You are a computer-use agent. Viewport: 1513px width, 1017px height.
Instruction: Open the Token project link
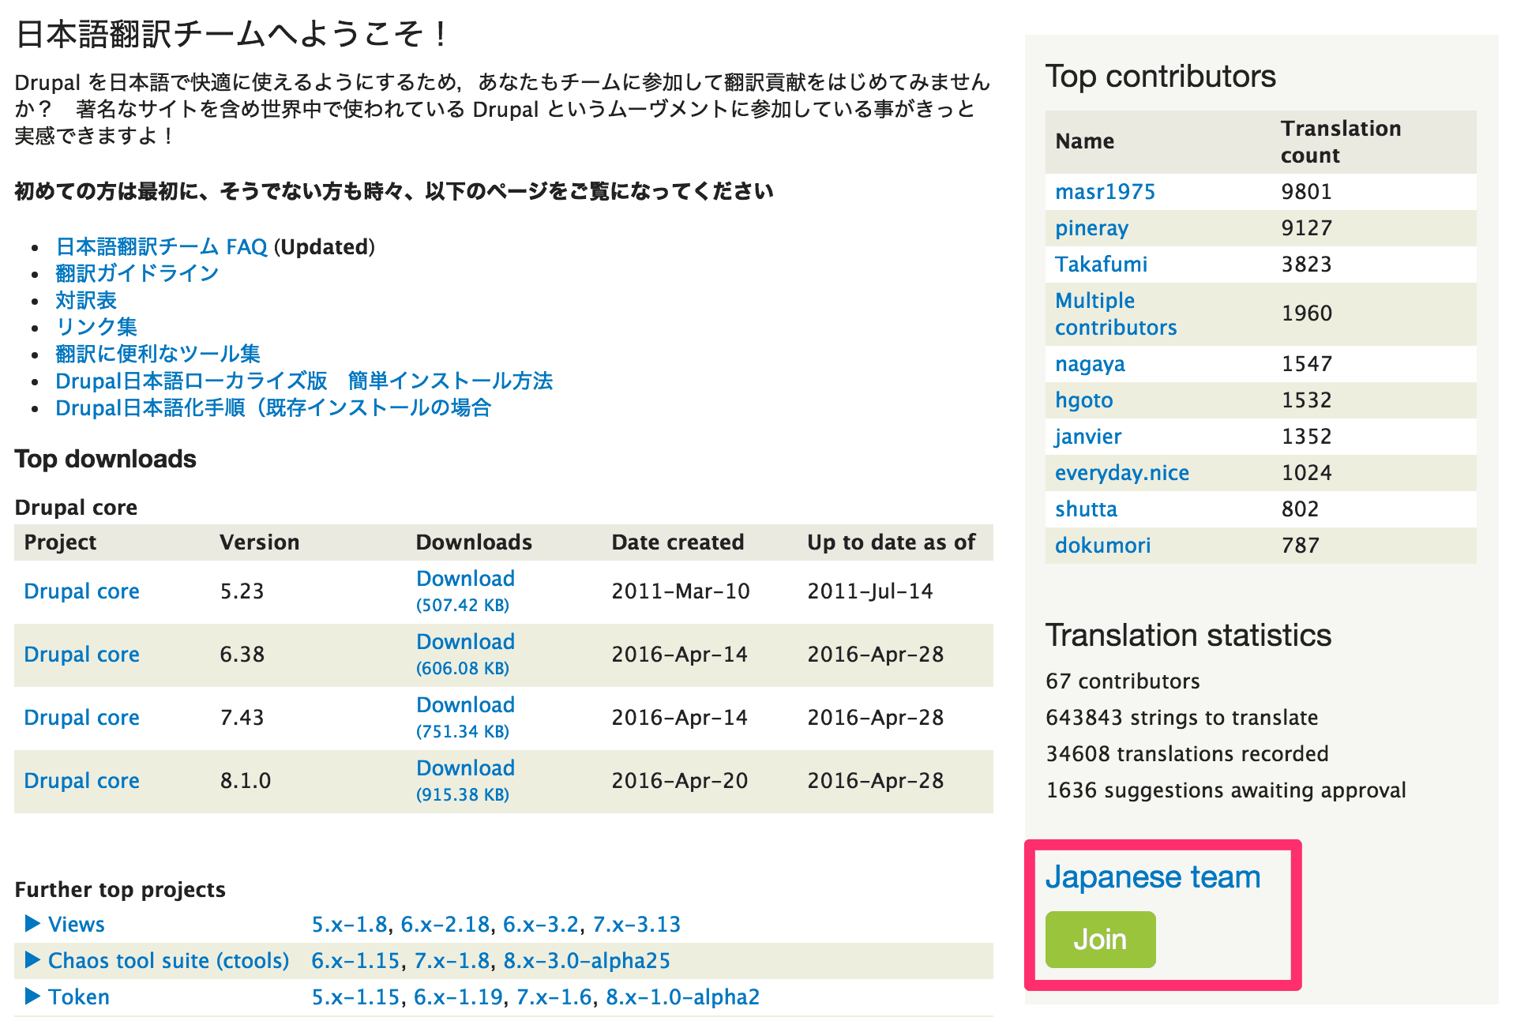pyautogui.click(x=78, y=996)
